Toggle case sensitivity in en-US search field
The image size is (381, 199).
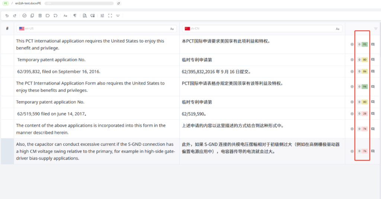click(x=172, y=29)
